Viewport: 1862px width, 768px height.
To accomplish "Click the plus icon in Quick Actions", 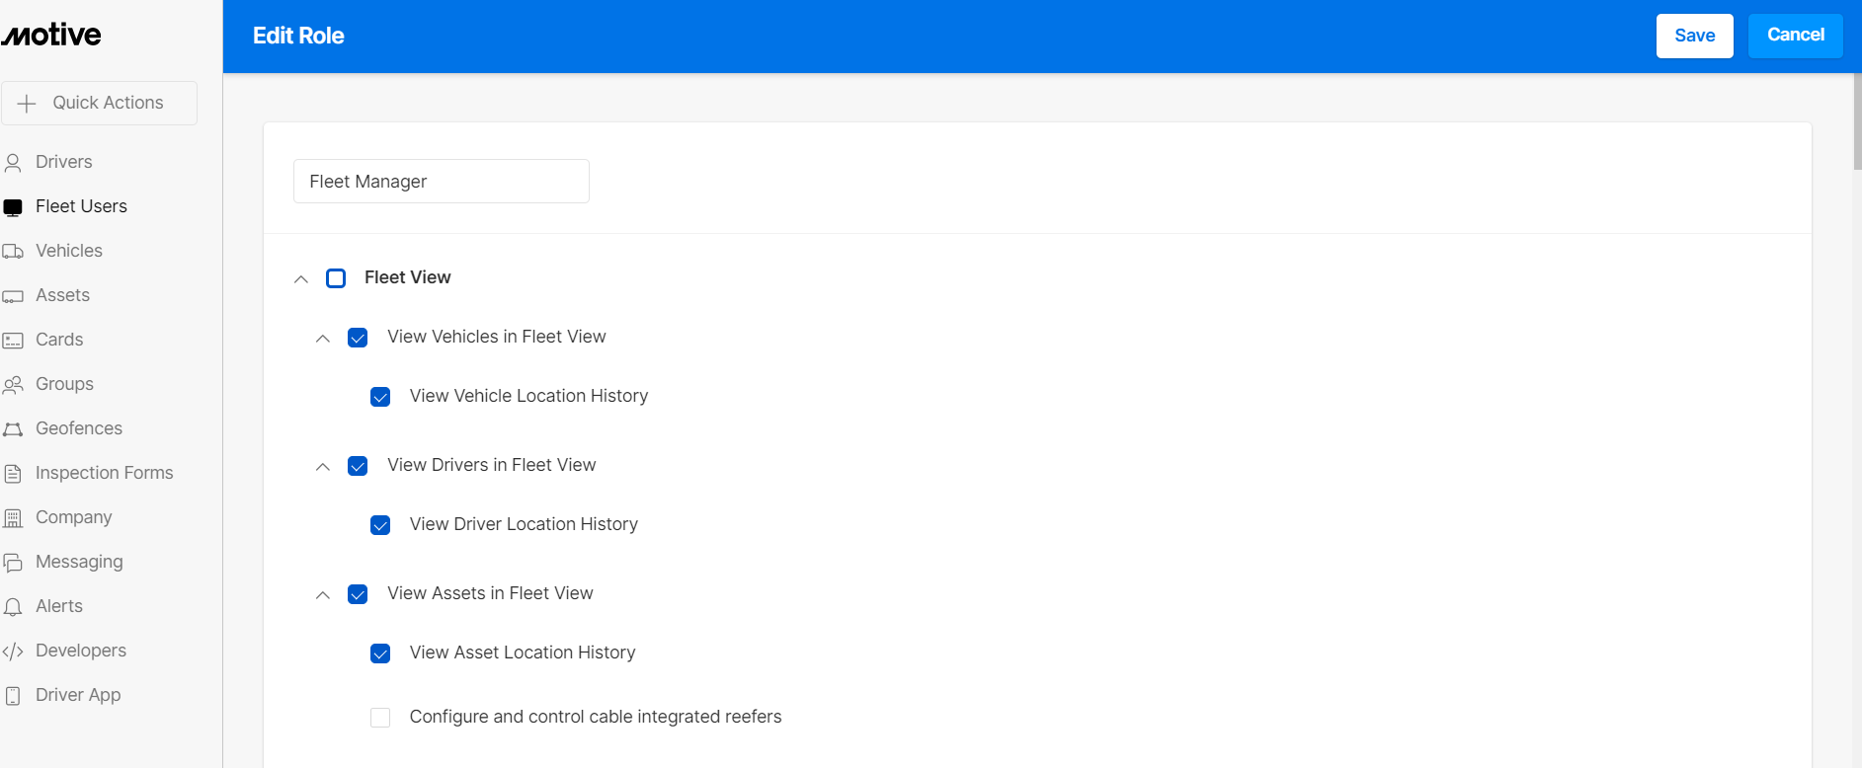I will (x=27, y=103).
